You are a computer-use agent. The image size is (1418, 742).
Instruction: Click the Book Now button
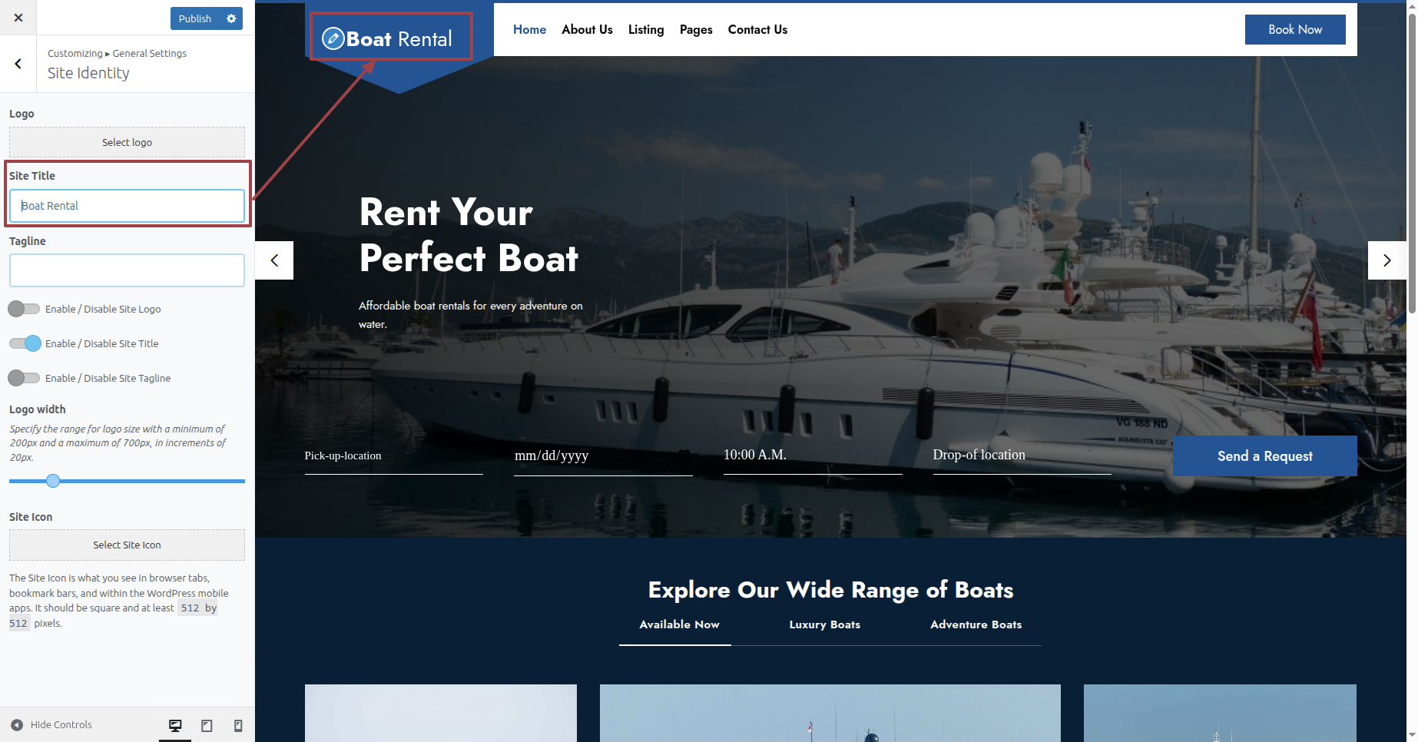(1294, 30)
